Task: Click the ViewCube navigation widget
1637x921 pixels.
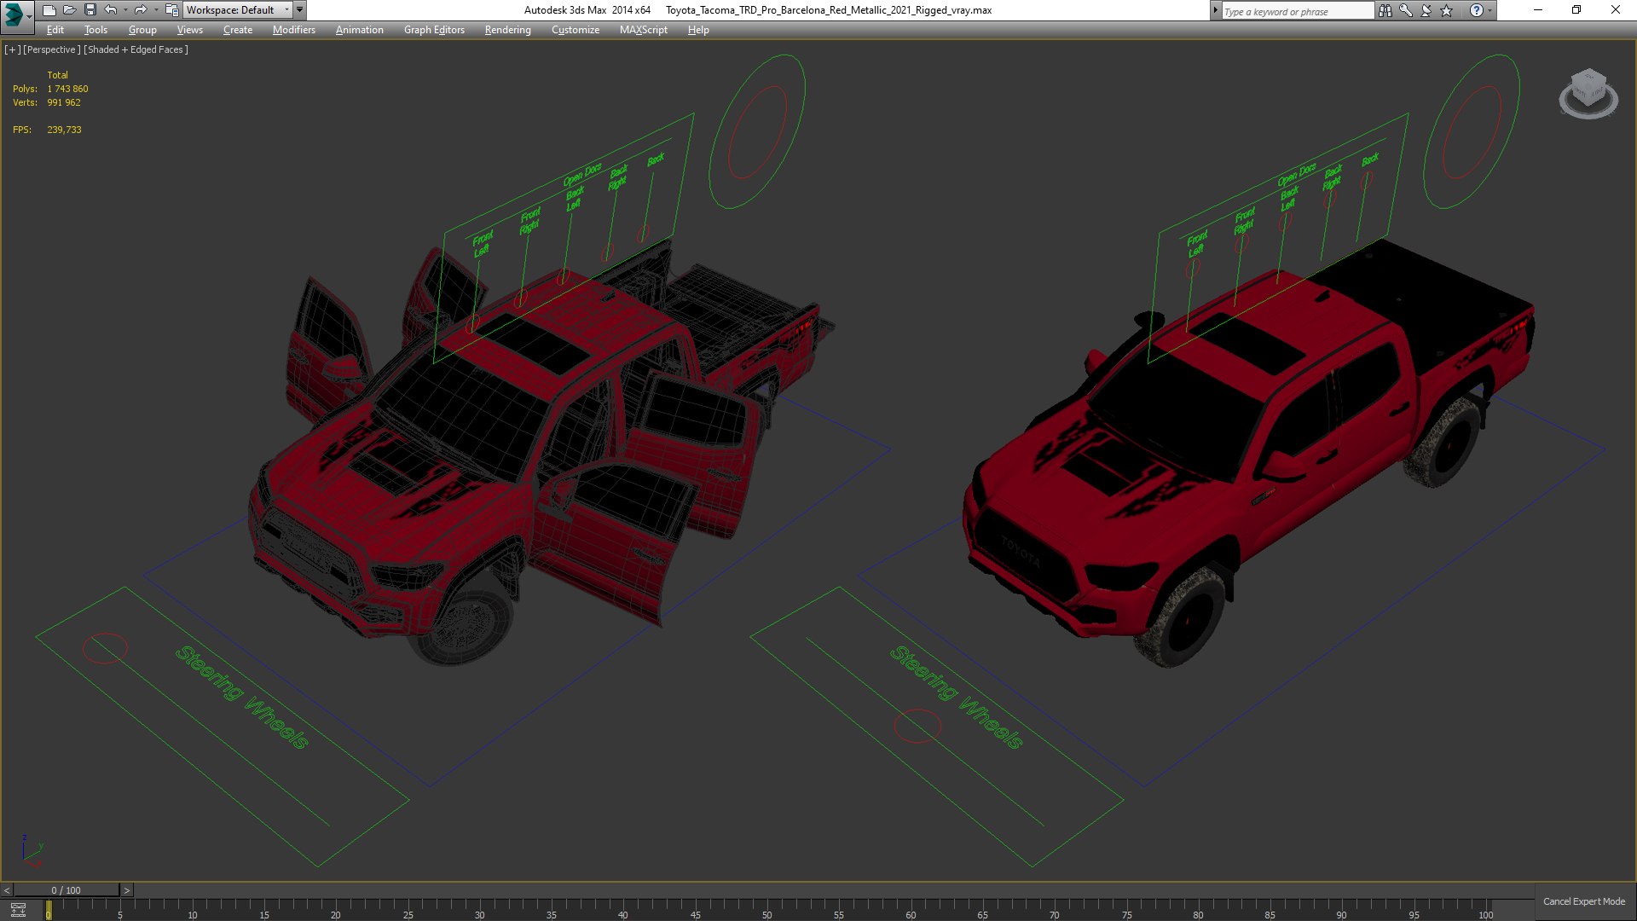Action: pyautogui.click(x=1588, y=93)
